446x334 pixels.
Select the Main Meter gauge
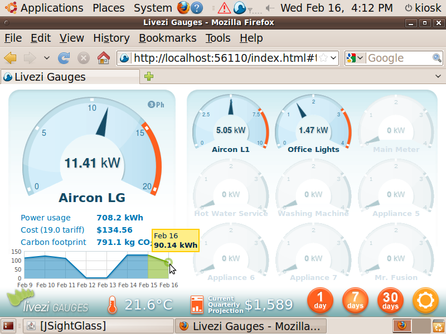pyautogui.click(x=396, y=124)
